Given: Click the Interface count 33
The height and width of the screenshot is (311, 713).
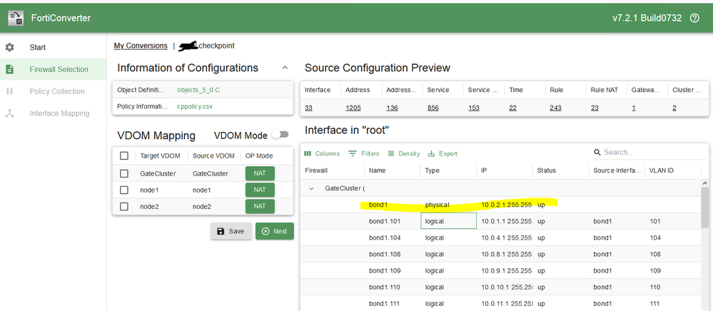Looking at the screenshot, I should (x=308, y=108).
